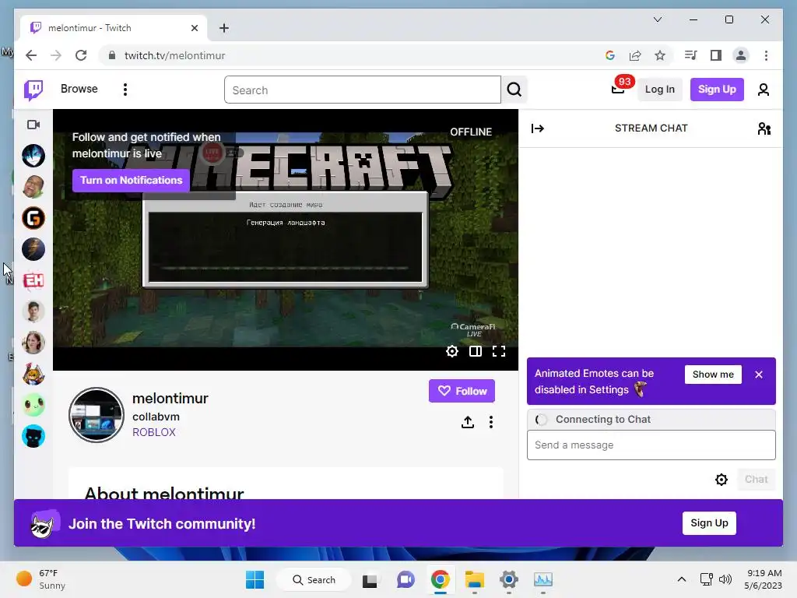Open the Windows Start menu

coord(255,579)
